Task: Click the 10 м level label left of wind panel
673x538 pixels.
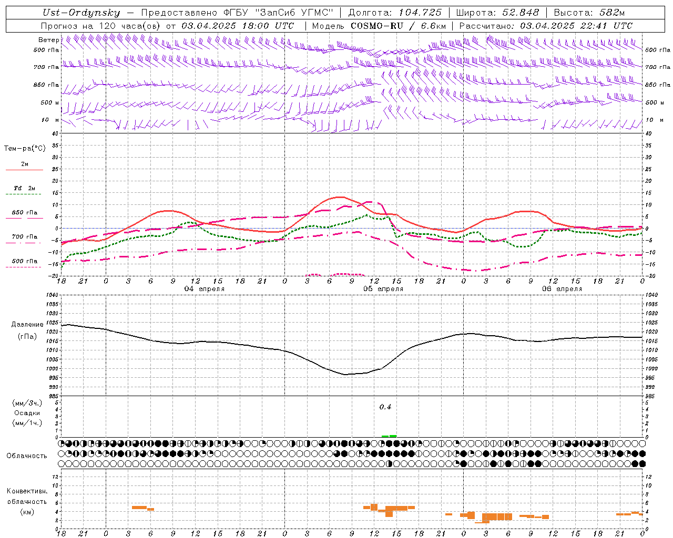Action: [x=50, y=120]
